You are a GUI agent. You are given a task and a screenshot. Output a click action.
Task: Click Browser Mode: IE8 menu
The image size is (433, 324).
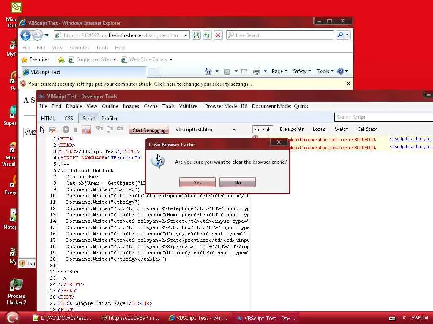(226, 106)
